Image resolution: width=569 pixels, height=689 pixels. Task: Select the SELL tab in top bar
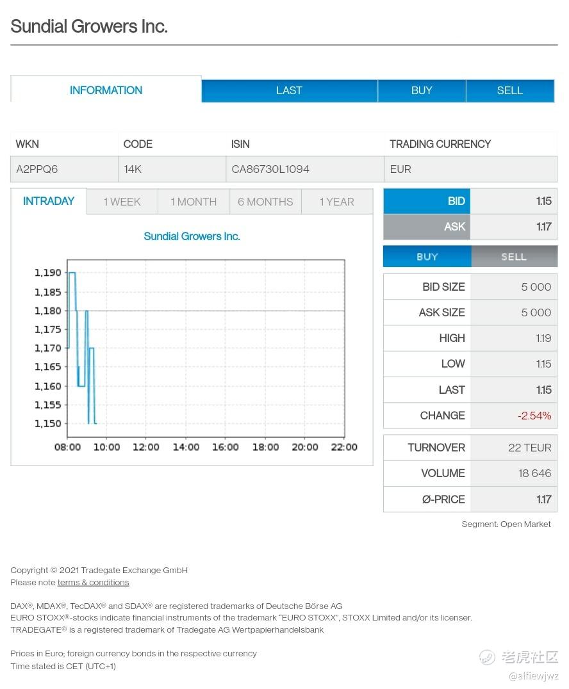click(x=510, y=90)
